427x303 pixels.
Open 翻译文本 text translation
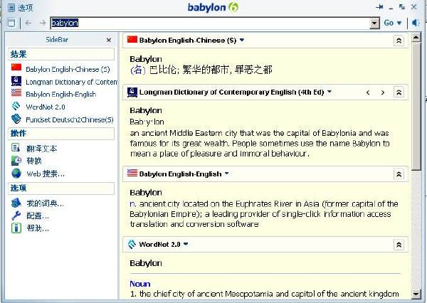(42, 149)
